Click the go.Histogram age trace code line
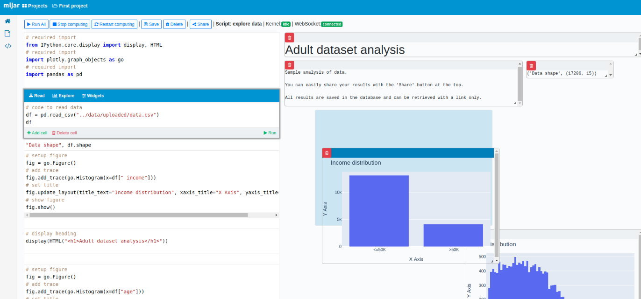The width and height of the screenshot is (641, 299). [85, 292]
